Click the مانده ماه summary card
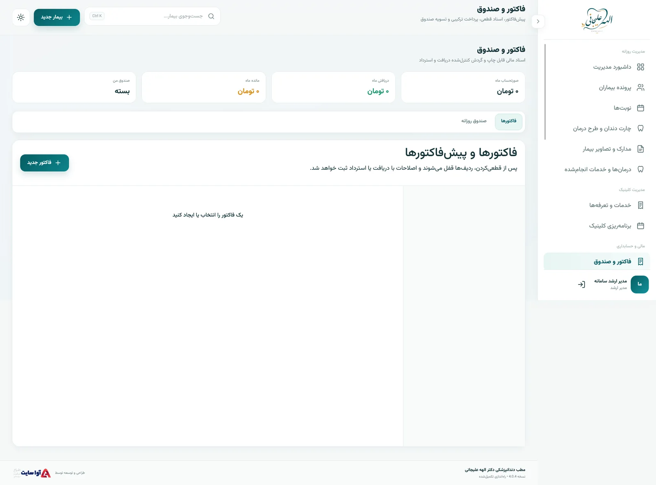The width and height of the screenshot is (656, 485). click(204, 87)
